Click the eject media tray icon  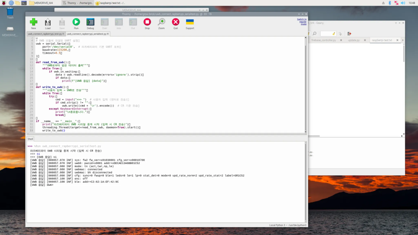click(x=383, y=3)
